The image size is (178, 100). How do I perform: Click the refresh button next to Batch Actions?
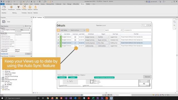click(87, 30)
